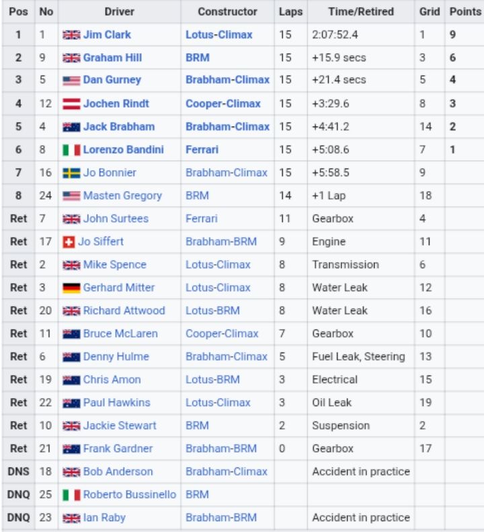This screenshot has width=484, height=532.
Task: Open the Dan Gurney driver link
Action: 112,80
